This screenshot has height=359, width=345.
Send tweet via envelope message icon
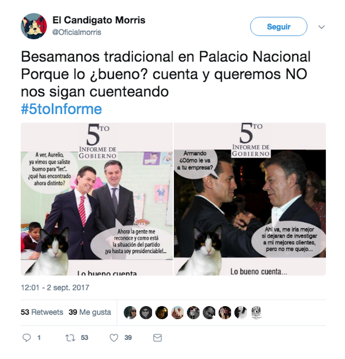tap(157, 338)
